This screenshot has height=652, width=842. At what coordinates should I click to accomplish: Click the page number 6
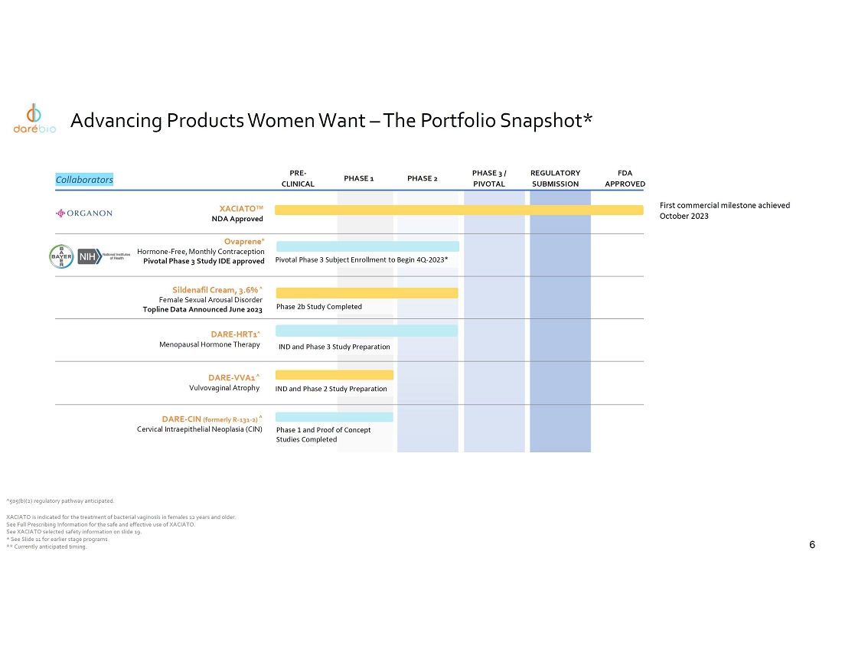(x=812, y=545)
